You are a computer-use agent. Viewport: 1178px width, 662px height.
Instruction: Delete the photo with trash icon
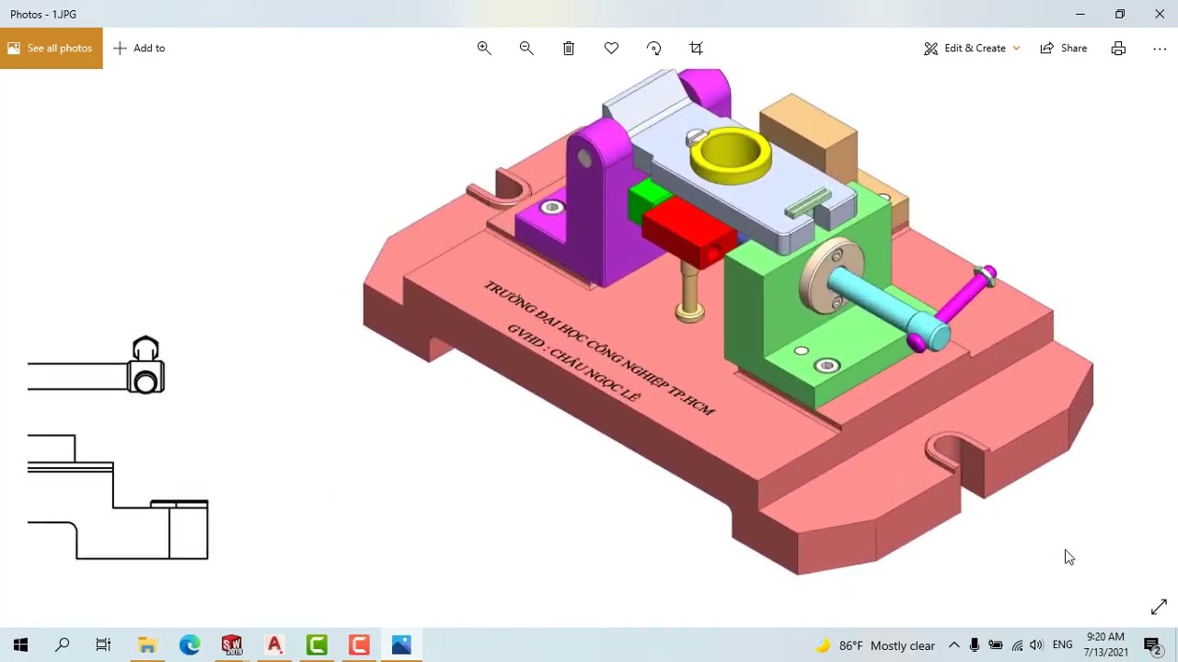[569, 48]
